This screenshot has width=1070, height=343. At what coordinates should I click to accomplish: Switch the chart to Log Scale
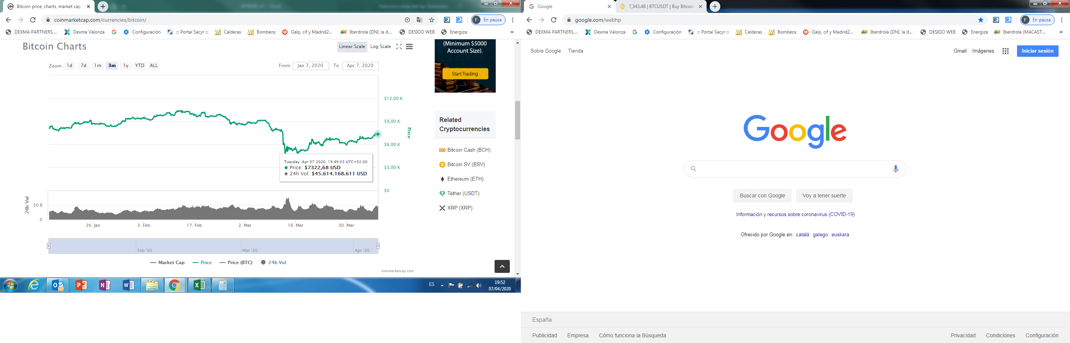[x=380, y=46]
